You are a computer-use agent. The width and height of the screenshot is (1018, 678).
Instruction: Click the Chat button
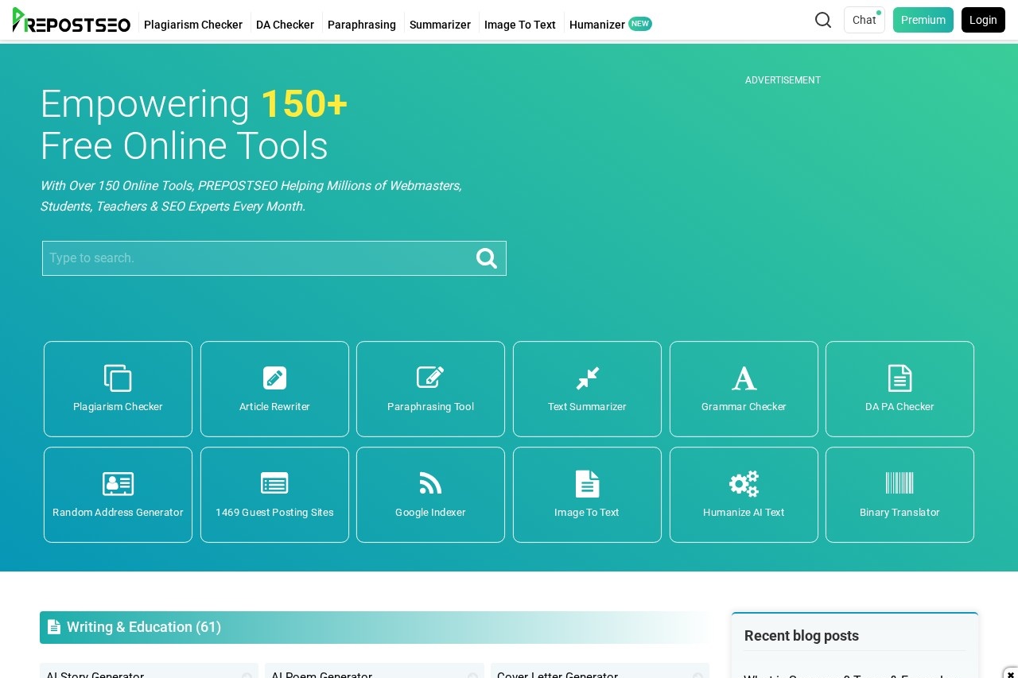pos(865,20)
